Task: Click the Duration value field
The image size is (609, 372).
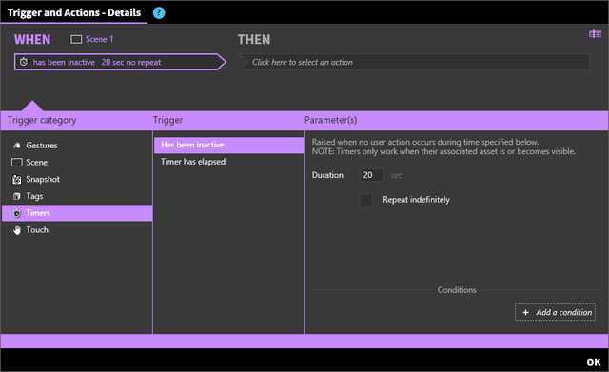Action: (x=371, y=175)
